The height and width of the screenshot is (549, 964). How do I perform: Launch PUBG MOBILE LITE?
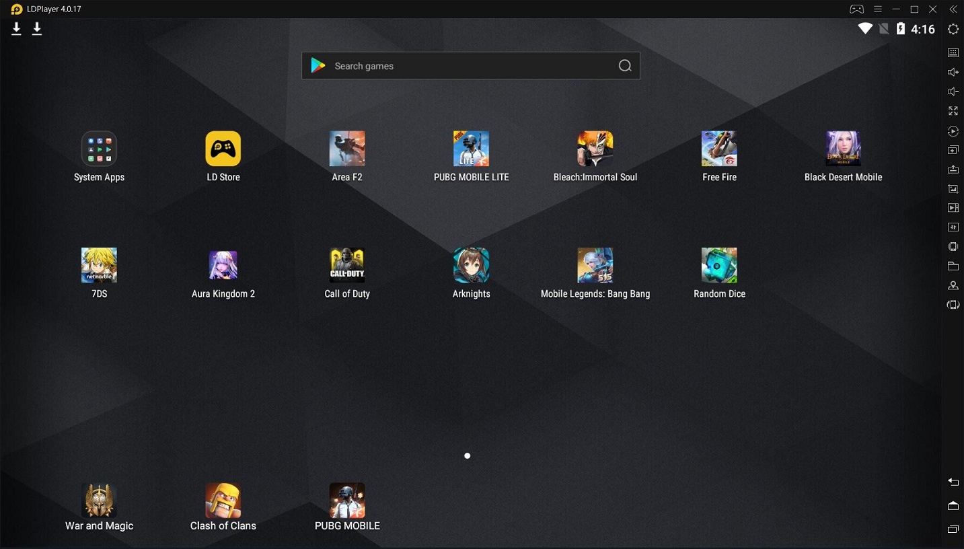tap(471, 149)
